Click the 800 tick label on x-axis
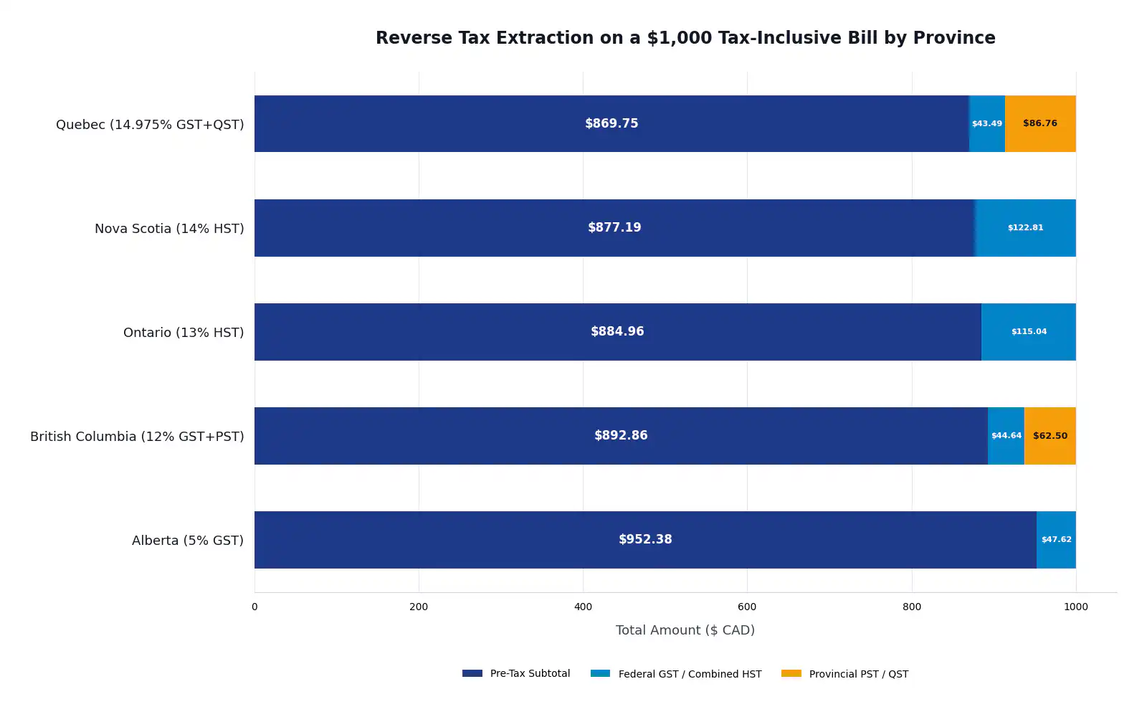1147x717 pixels. click(912, 607)
